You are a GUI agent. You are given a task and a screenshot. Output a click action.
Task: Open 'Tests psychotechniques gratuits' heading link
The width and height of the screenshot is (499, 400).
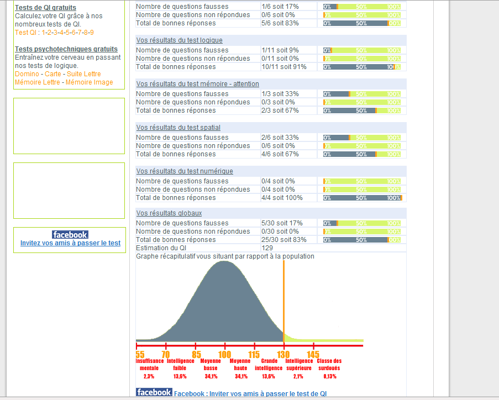pos(66,49)
